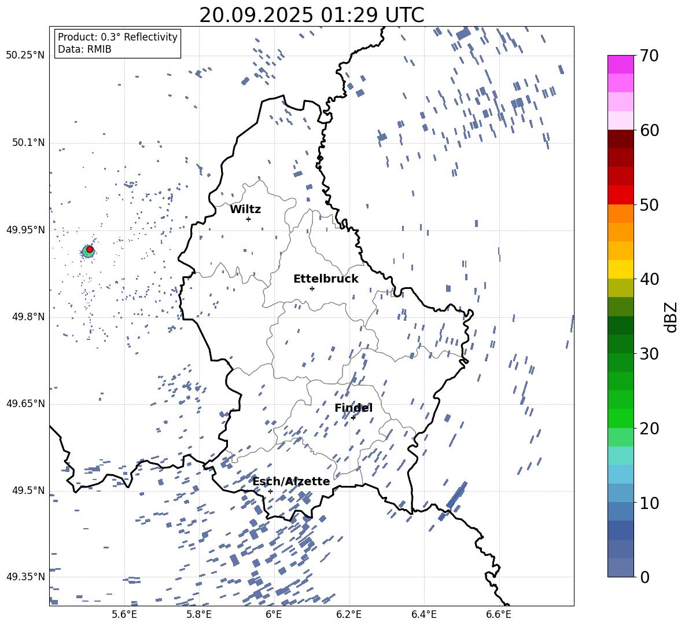Image resolution: width=685 pixels, height=626 pixels.
Task: Pick the dark maroon swatch below 60 dBZ
Action: pos(621,139)
